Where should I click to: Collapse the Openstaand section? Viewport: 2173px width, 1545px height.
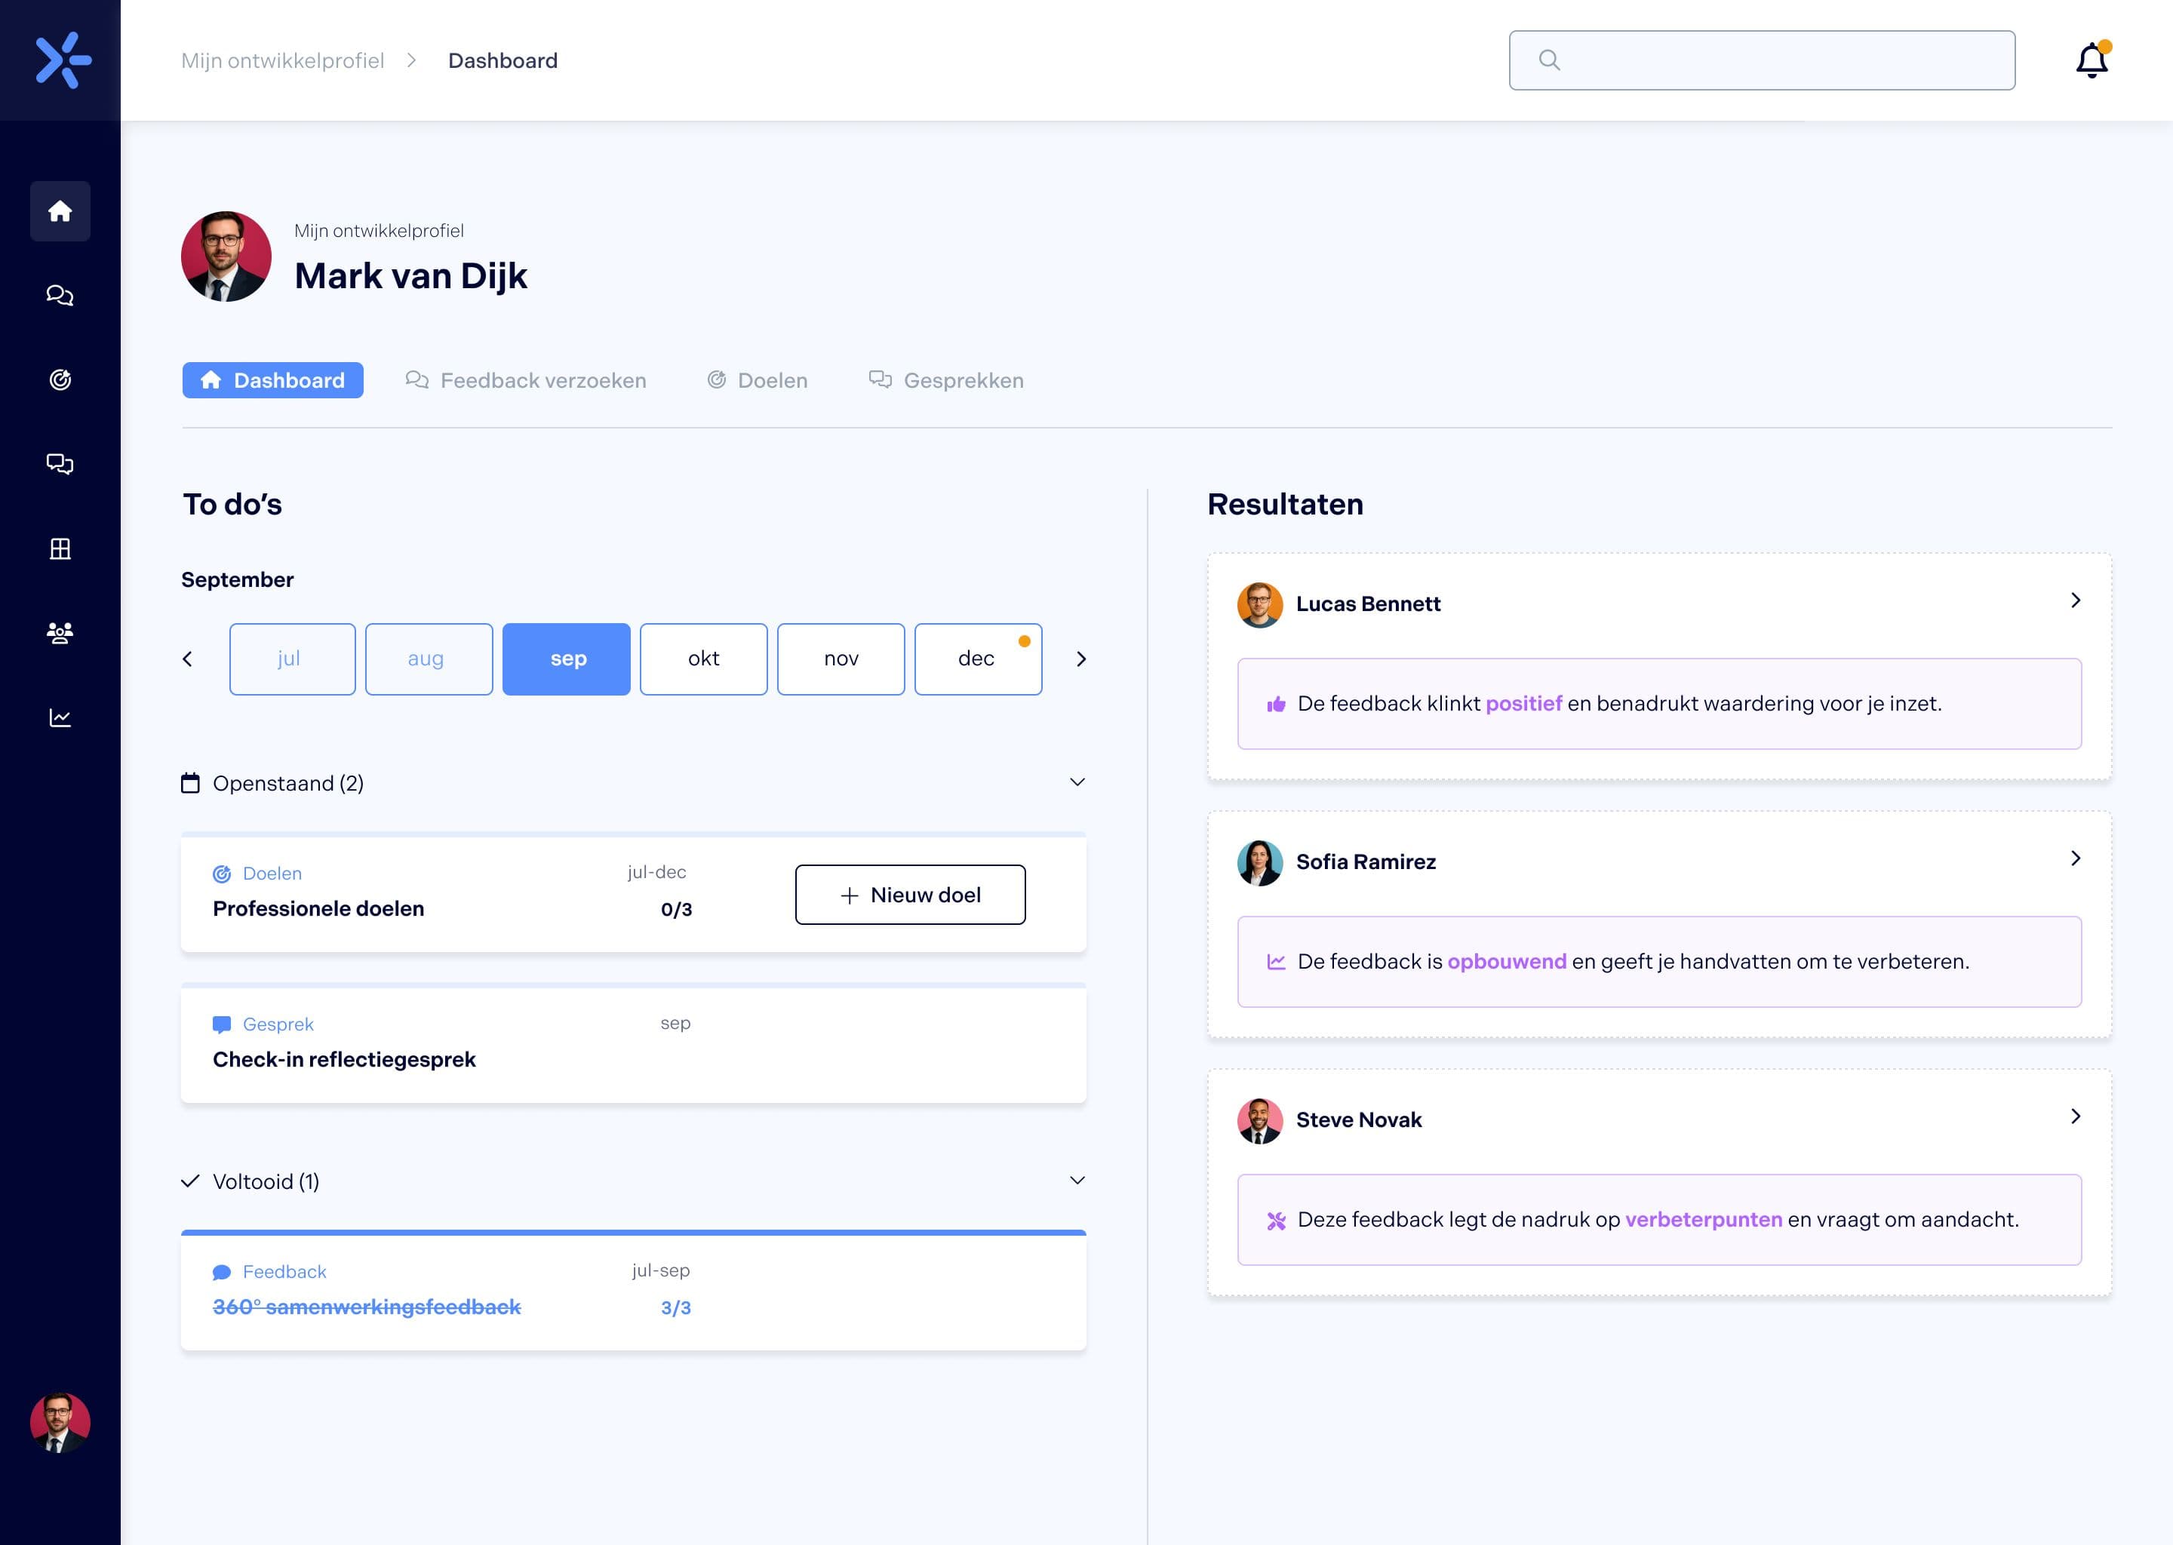point(1076,782)
